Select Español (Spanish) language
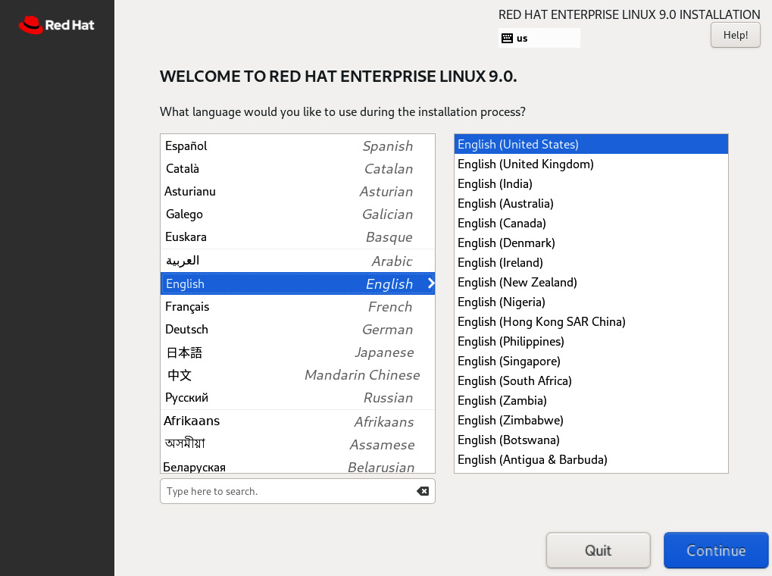Screen dimensions: 772x576 [x=298, y=146]
